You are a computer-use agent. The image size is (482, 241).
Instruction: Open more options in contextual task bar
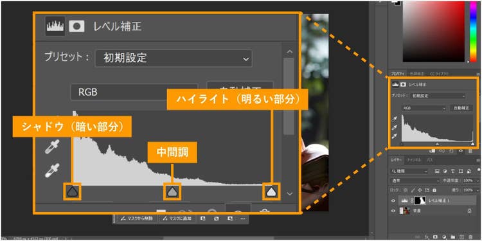click(242, 219)
